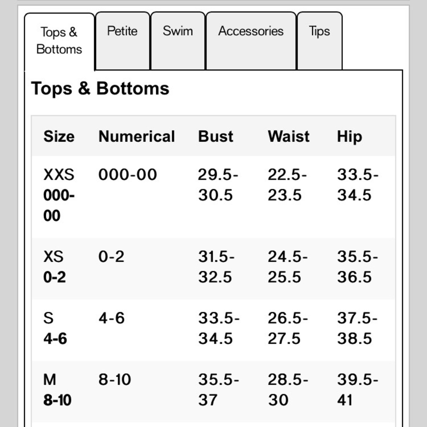The height and width of the screenshot is (427, 427).
Task: Click the S 4-6 size label
Action: point(55,328)
